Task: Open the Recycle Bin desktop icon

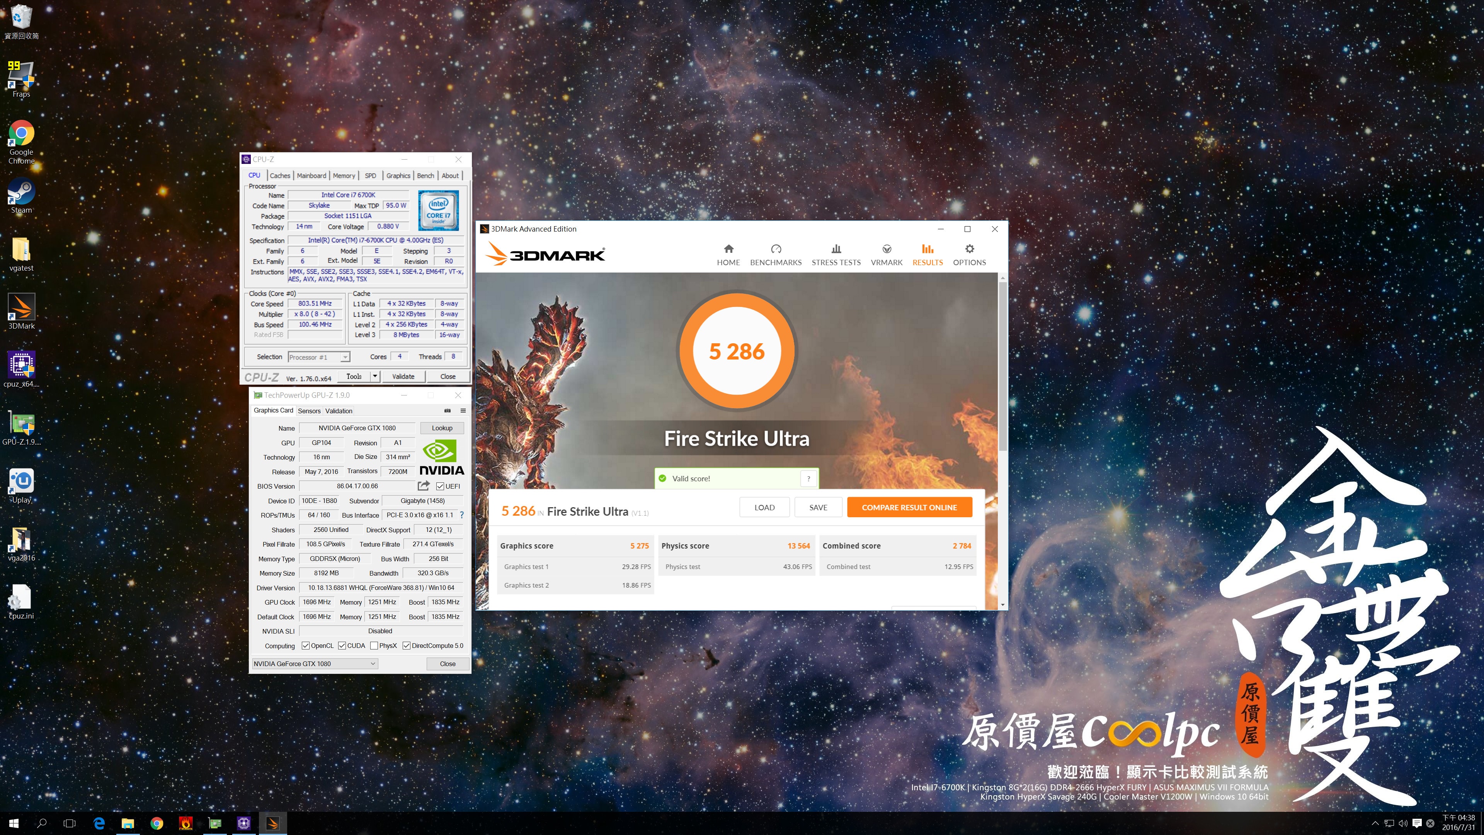Action: pos(21,22)
